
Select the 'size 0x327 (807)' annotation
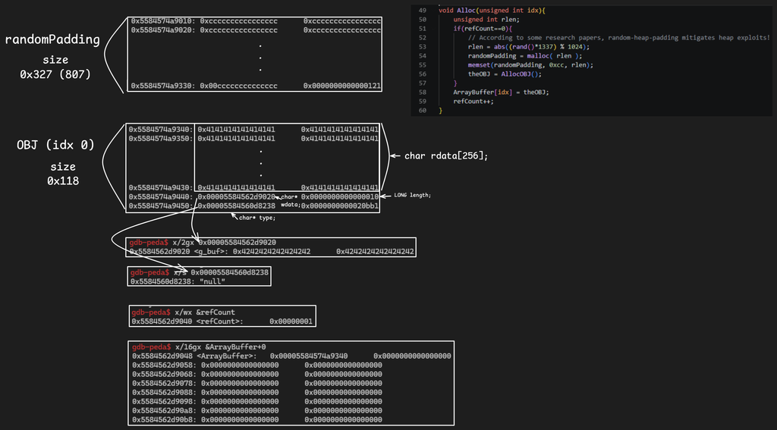click(x=55, y=67)
